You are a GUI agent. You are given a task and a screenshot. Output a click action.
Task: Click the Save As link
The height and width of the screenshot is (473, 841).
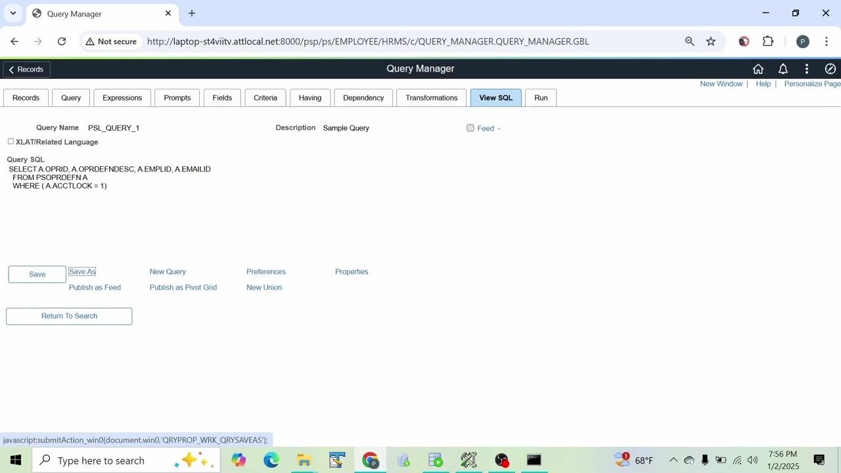(x=82, y=272)
